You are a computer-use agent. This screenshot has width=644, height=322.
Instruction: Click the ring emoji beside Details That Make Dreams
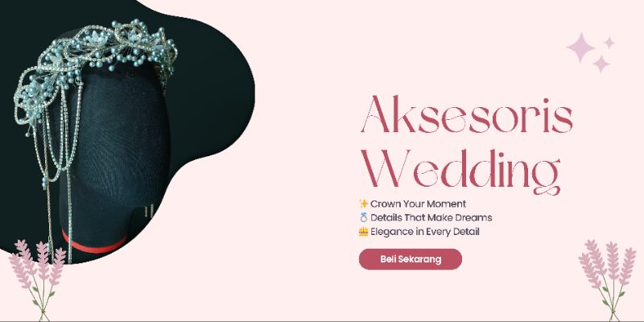point(363,217)
